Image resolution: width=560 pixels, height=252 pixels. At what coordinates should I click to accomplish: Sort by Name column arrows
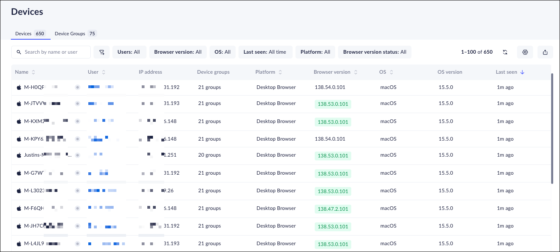click(x=33, y=72)
